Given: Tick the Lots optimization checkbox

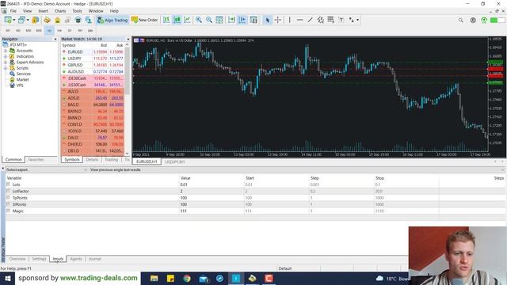Looking at the screenshot, I should (x=9, y=184).
